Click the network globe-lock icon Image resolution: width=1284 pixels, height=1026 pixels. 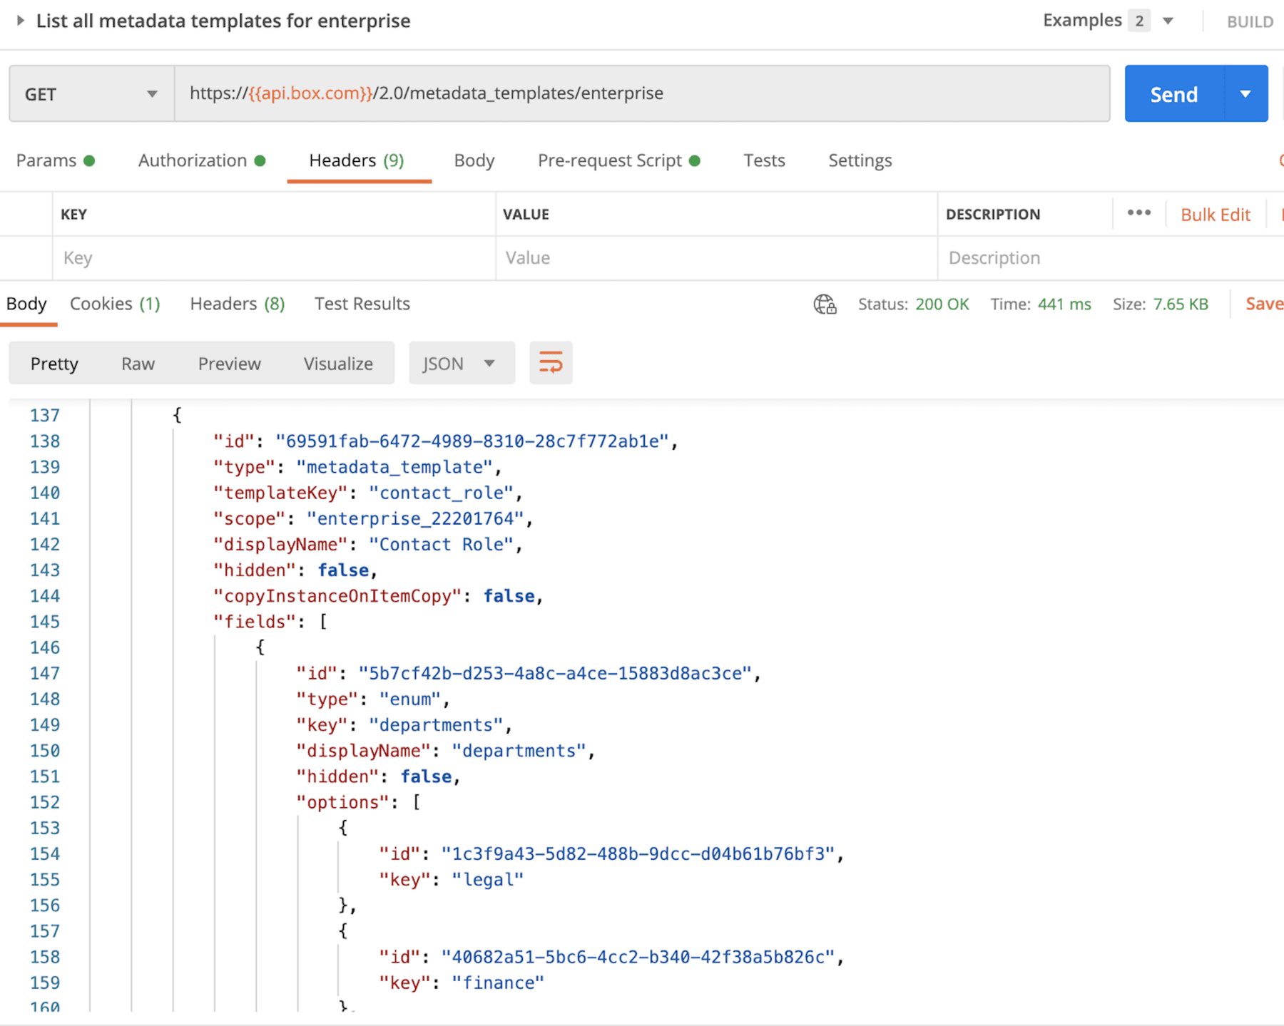825,304
